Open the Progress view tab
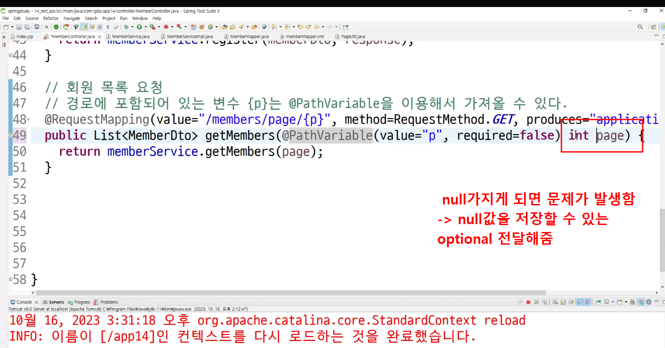This screenshot has height=348, width=665. (x=79, y=302)
